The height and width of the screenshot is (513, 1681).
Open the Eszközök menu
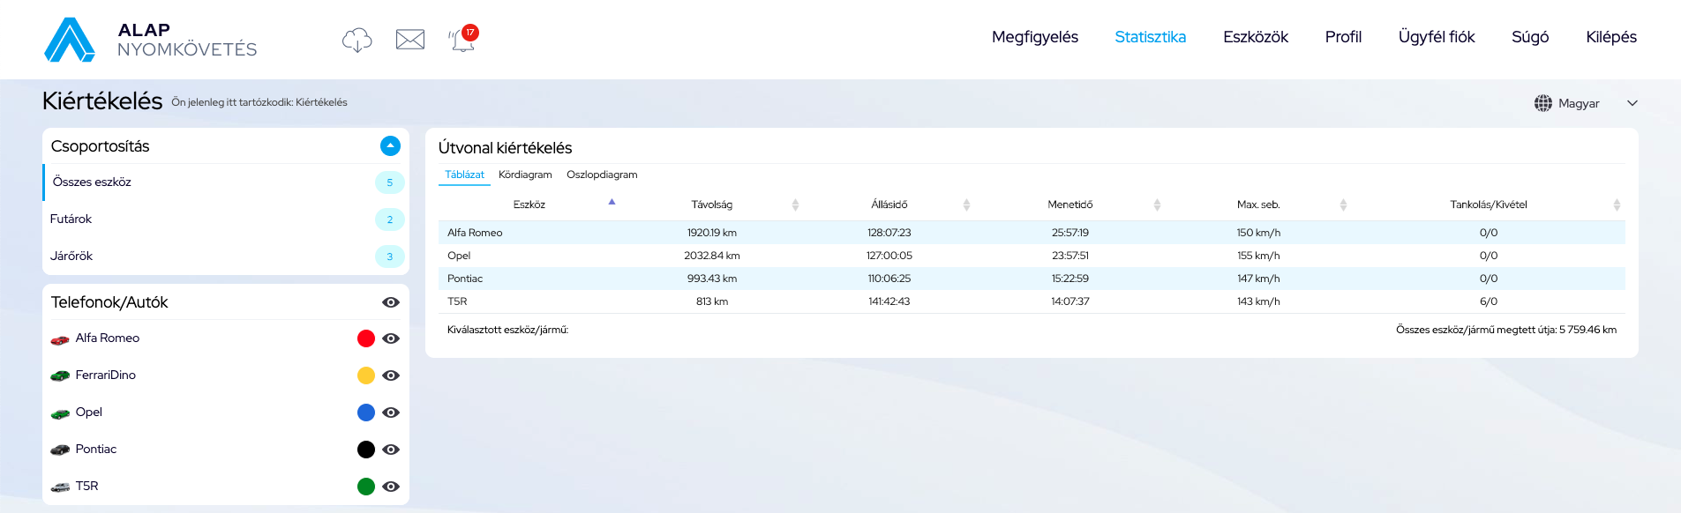tap(1255, 37)
